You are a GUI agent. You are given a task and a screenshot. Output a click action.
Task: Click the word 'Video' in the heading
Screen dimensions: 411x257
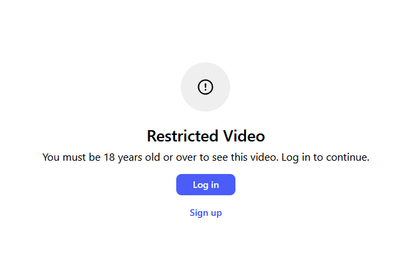point(244,136)
